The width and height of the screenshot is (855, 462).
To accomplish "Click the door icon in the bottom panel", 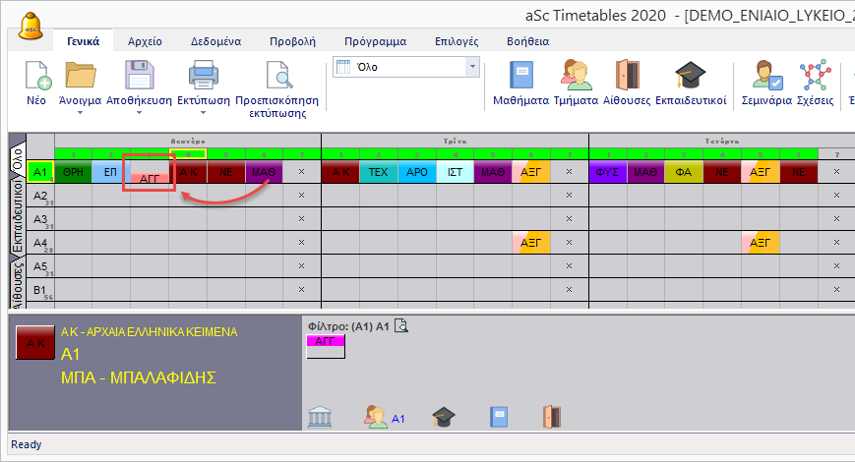I will [x=550, y=417].
